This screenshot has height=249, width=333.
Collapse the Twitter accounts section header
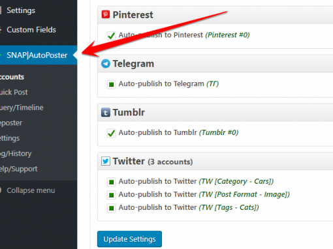click(215, 161)
